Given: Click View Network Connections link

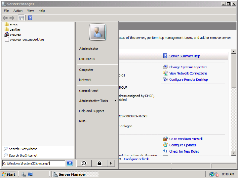Looking at the screenshot, I should [188, 73].
